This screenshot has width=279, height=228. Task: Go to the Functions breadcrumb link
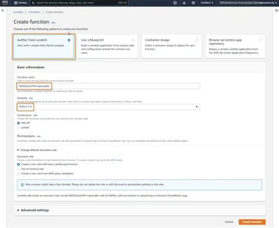click(34, 12)
